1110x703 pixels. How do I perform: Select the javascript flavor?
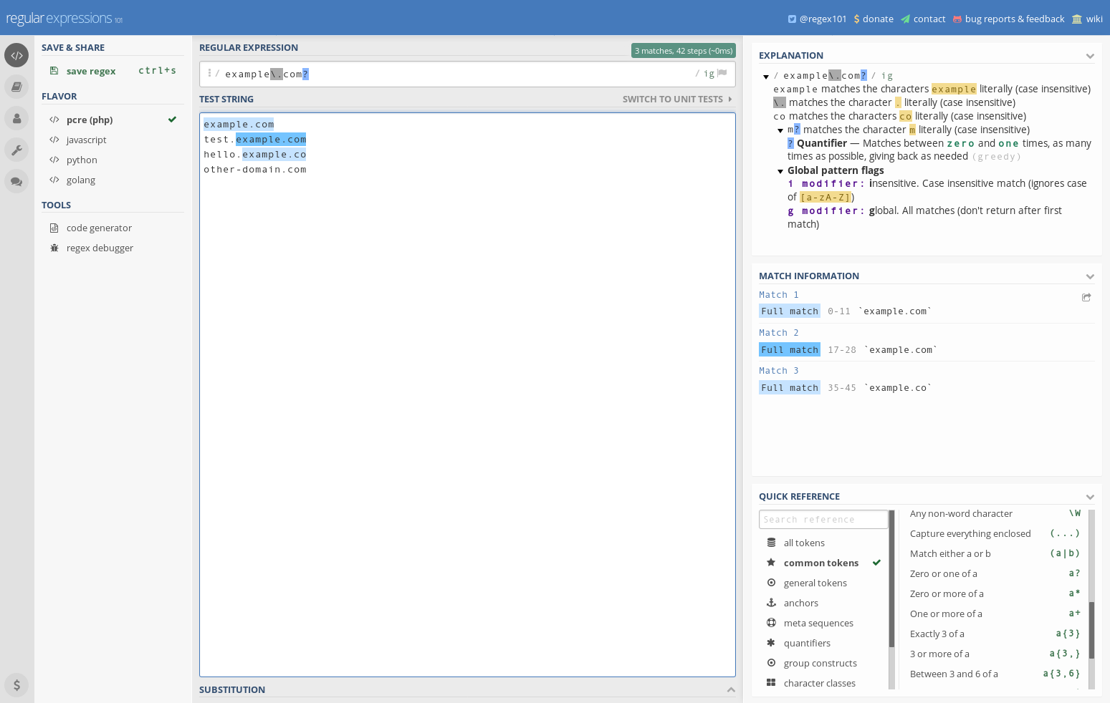click(86, 140)
